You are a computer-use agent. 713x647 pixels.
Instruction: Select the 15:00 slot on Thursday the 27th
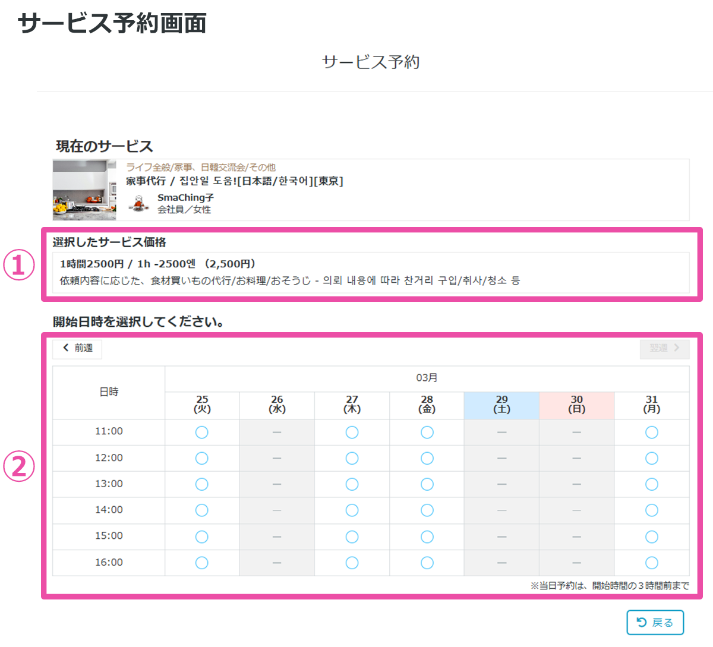[352, 536]
